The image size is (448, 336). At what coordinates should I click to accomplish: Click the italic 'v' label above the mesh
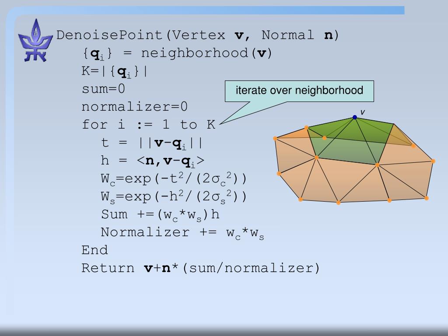[362, 112]
